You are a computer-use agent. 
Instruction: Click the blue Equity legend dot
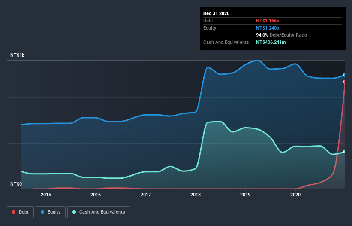tap(42, 212)
